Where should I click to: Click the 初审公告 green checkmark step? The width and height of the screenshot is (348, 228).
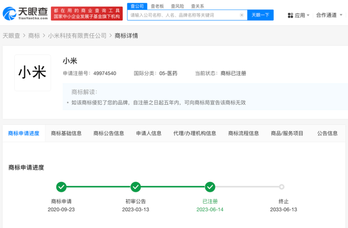point(135,187)
